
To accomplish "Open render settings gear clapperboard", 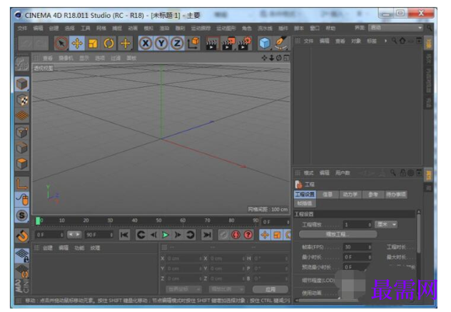I will (245, 44).
